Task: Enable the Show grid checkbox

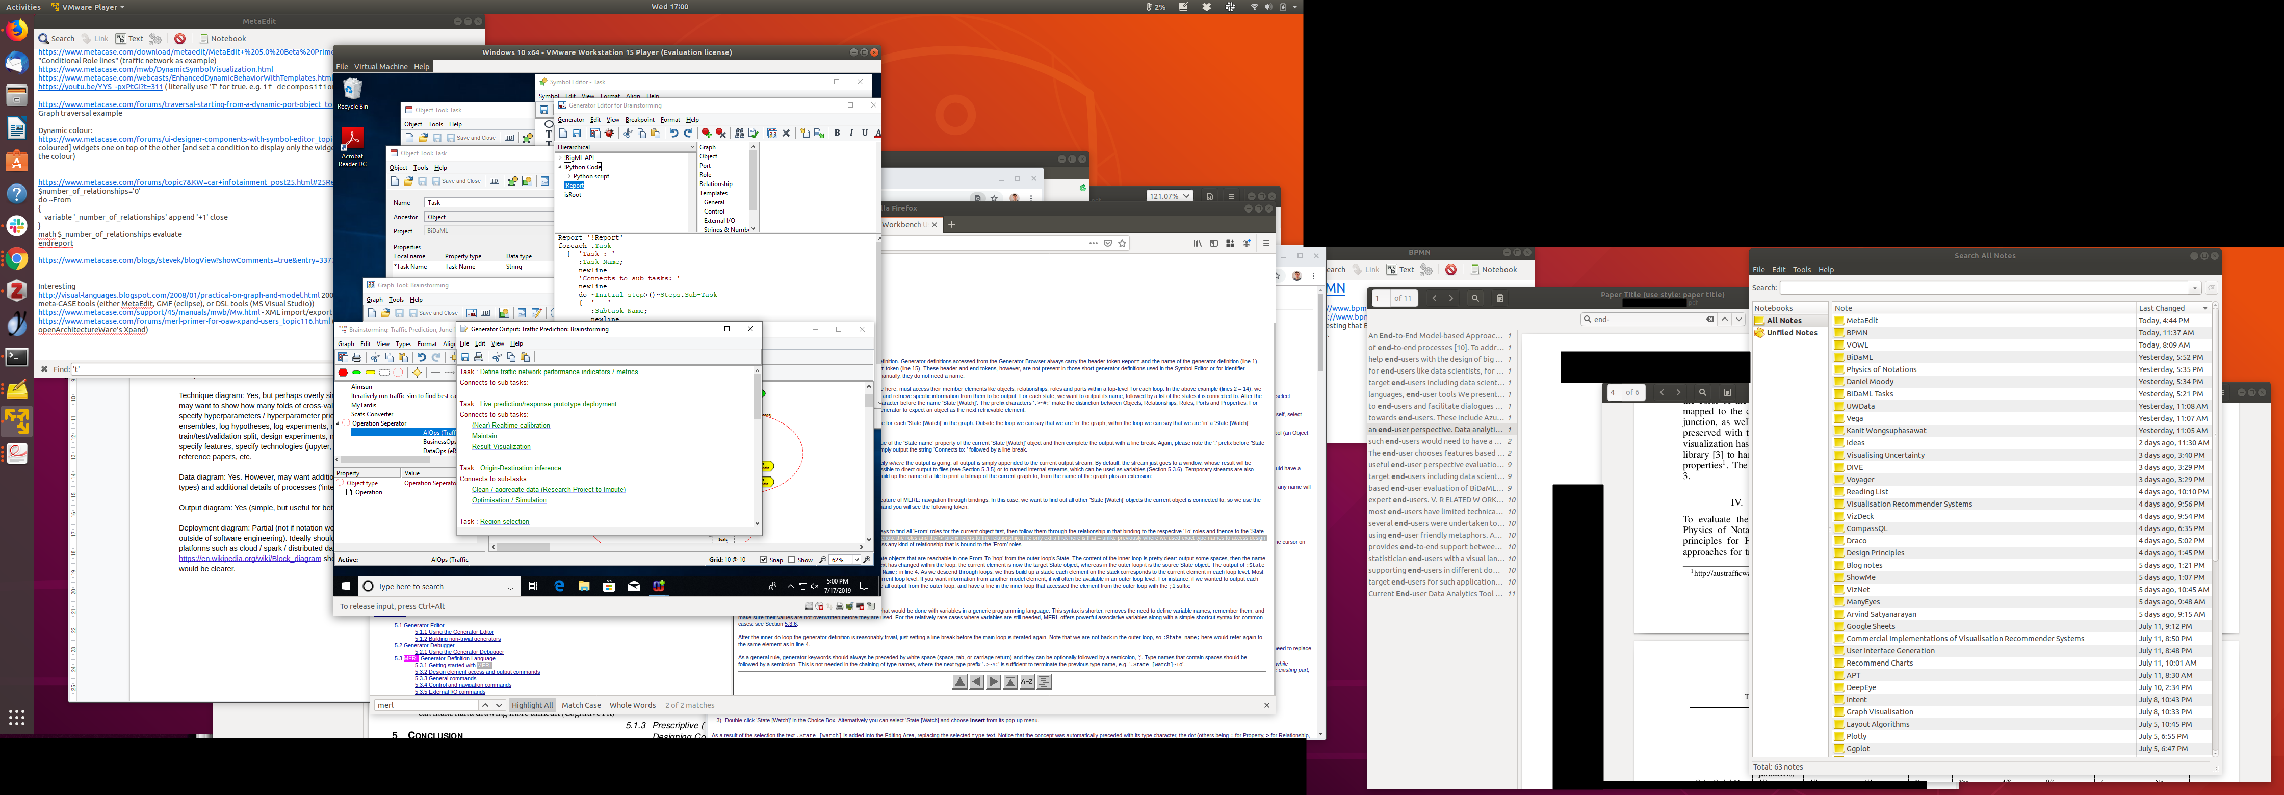Action: (793, 560)
